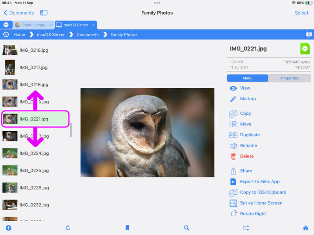The image size is (314, 235).
Task: Click thumbnail of IMG_0216.jpg
Action: coord(10,50)
